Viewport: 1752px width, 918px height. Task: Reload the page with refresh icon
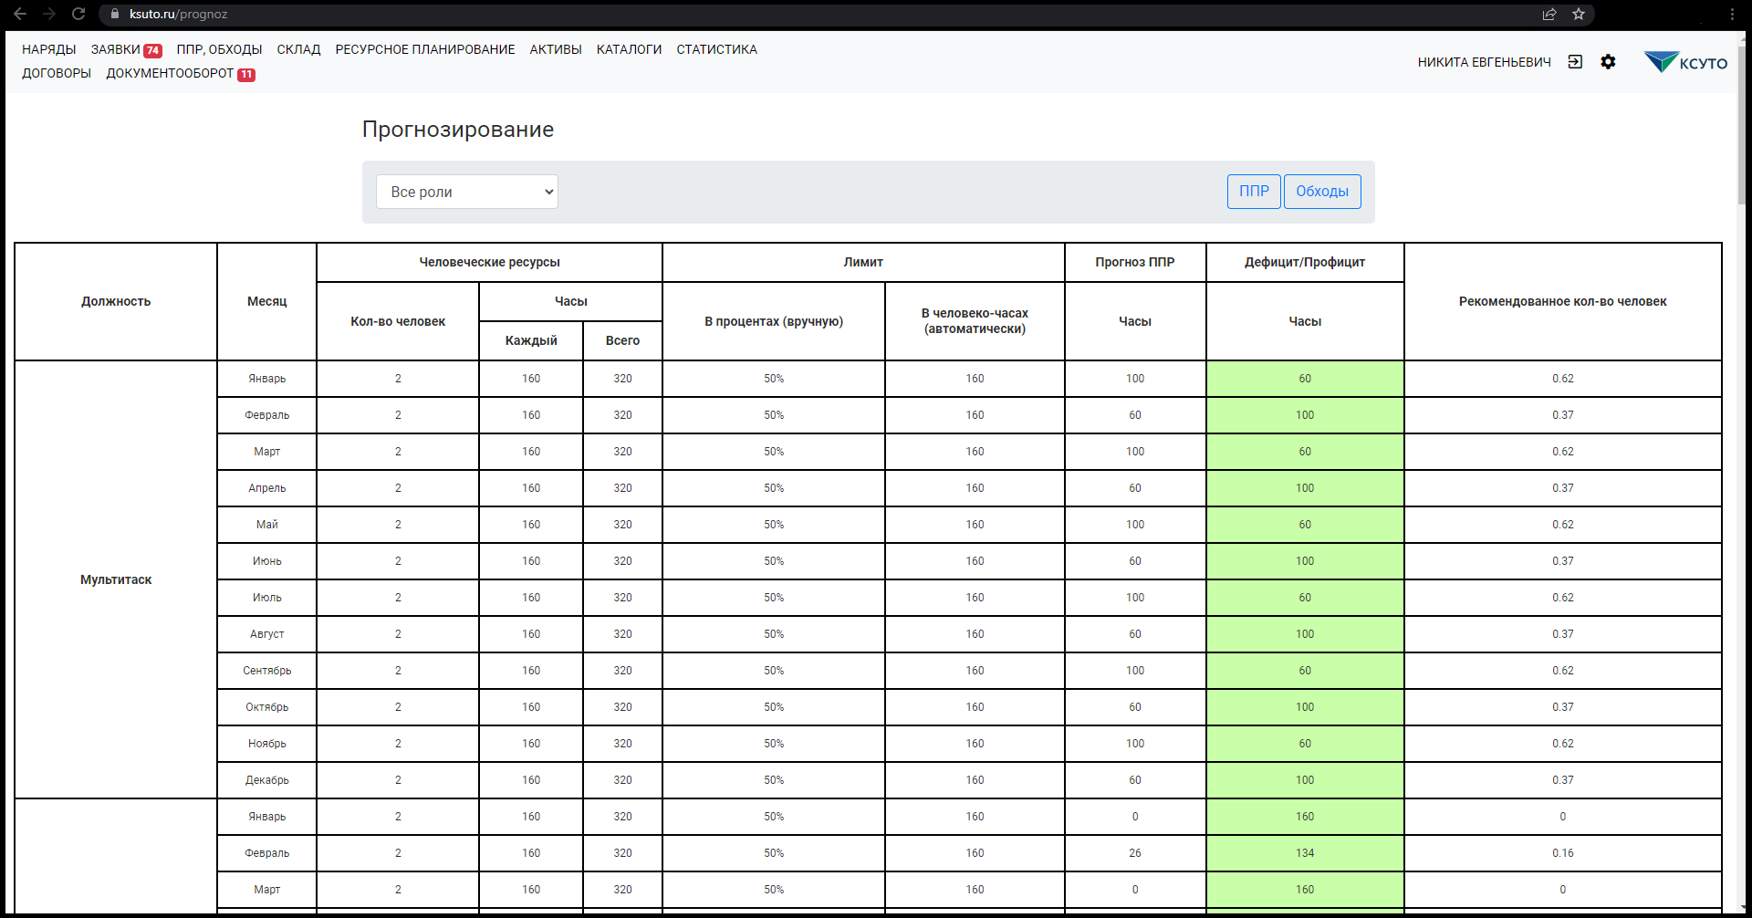78,14
